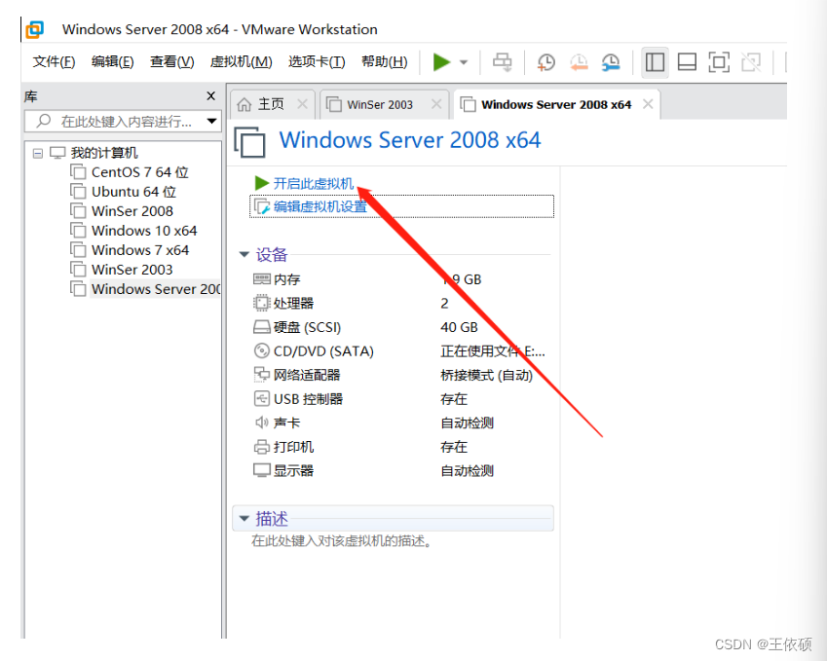Open the 帮助(H) menu
This screenshot has width=827, height=661.
[385, 61]
